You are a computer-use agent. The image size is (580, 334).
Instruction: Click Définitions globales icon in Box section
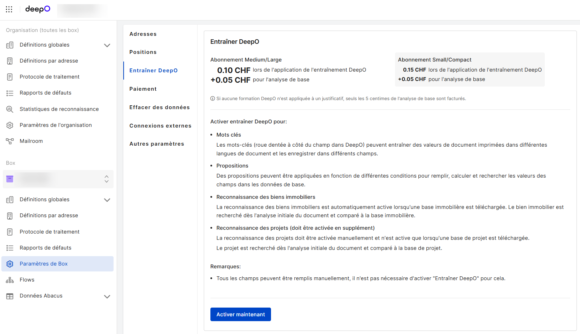click(10, 199)
